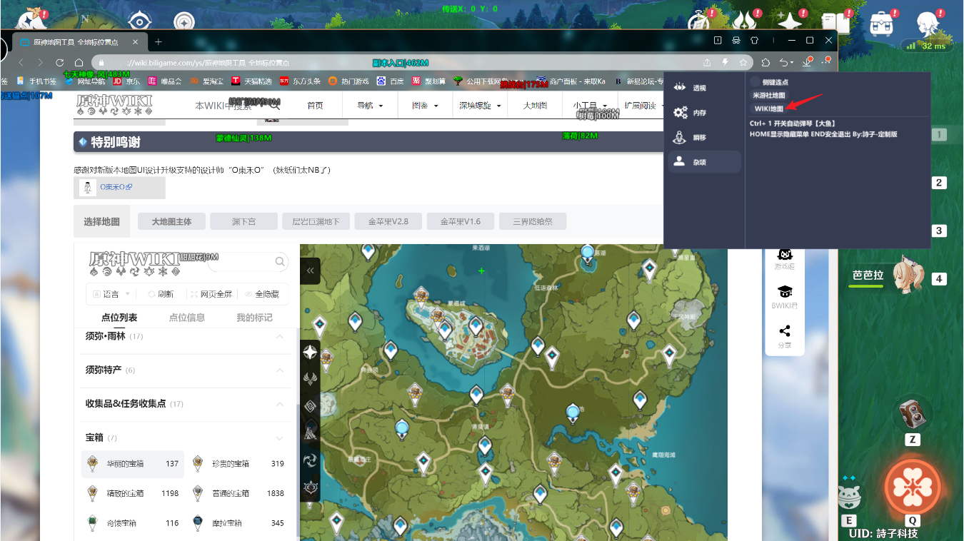Expand the 收集品&任务收集点 category
The width and height of the screenshot is (964, 541).
point(186,403)
